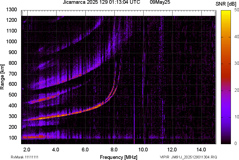Click the colorbar tick label 20
Viewport: 239px width, 160px height.
pyautogui.click(x=237, y=90)
